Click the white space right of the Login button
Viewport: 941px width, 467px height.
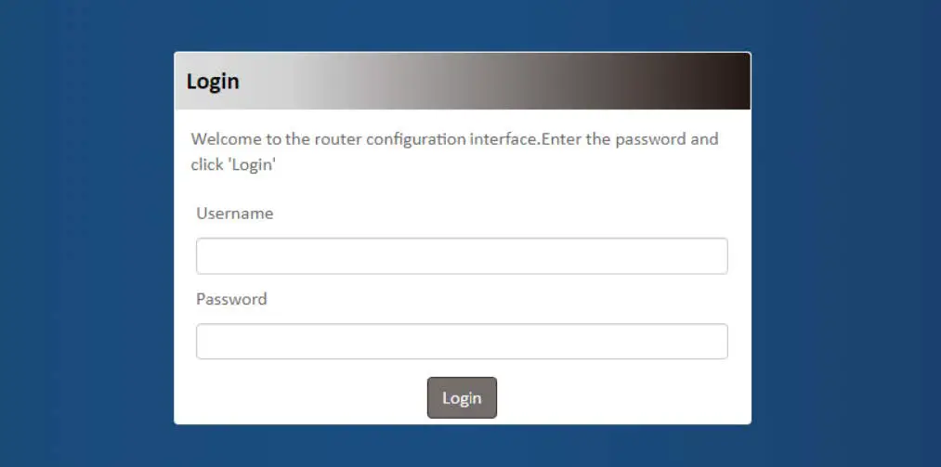[x=622, y=397]
